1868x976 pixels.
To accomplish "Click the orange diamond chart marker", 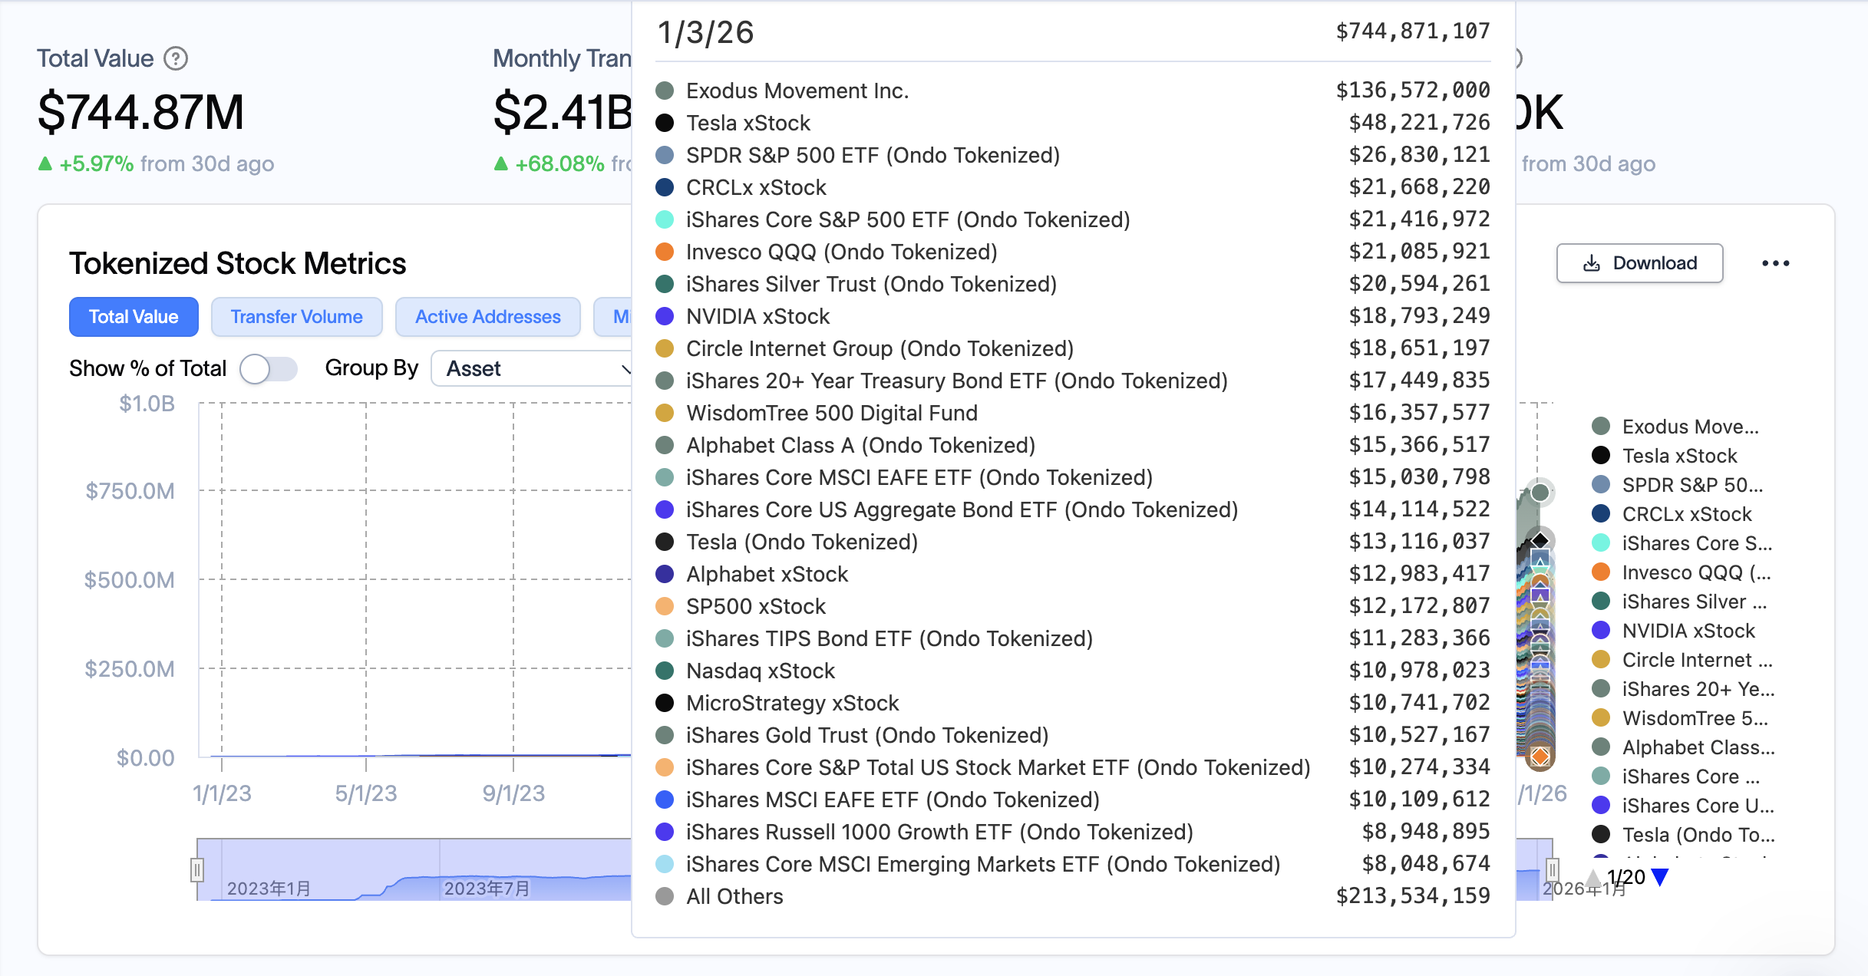I will [1540, 757].
